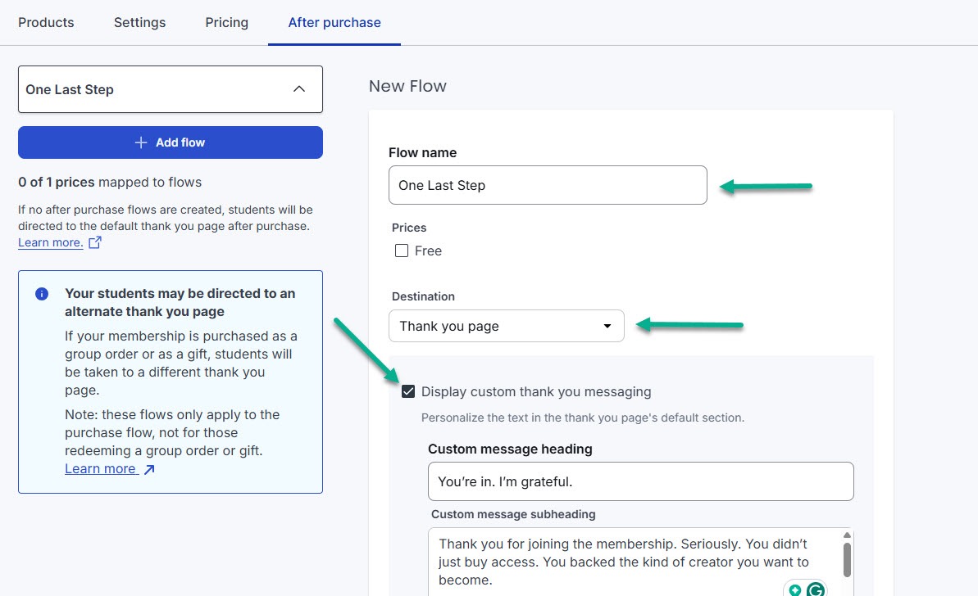This screenshot has width=978, height=596.
Task: Open Learn more link in alternate page notice
Action: point(100,469)
